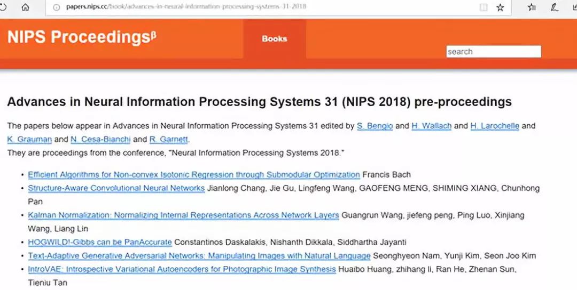Viewport: 577px width, 290px height.
Task: Open the Books tab
Action: click(274, 38)
